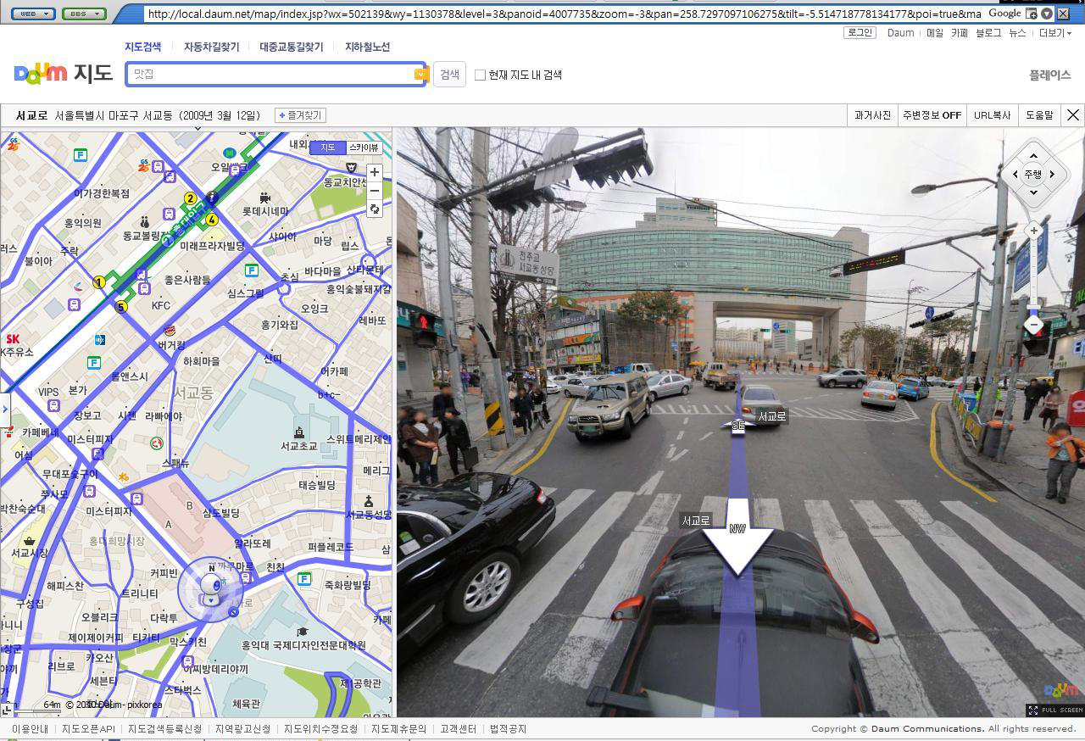This screenshot has width=1085, height=741.
Task: Switch map to 스카이뷰 mode
Action: tap(364, 148)
